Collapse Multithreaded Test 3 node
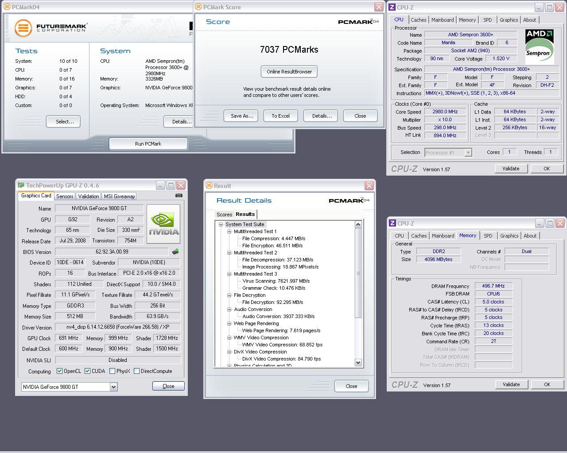Screen dimensions: 567x453 click(x=229, y=274)
